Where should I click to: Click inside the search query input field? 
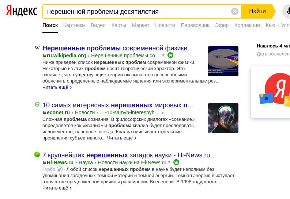(137, 11)
